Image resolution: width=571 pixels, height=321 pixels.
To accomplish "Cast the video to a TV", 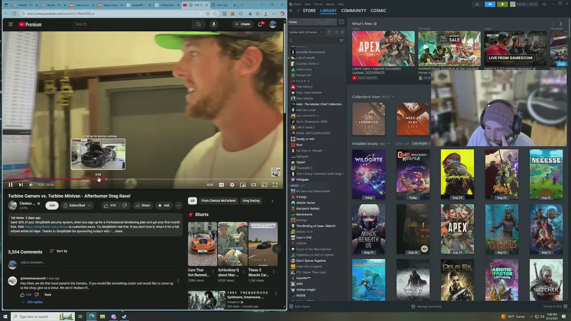I will coord(264,185).
